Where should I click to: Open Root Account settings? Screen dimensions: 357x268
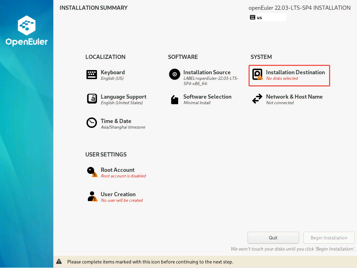(117, 170)
